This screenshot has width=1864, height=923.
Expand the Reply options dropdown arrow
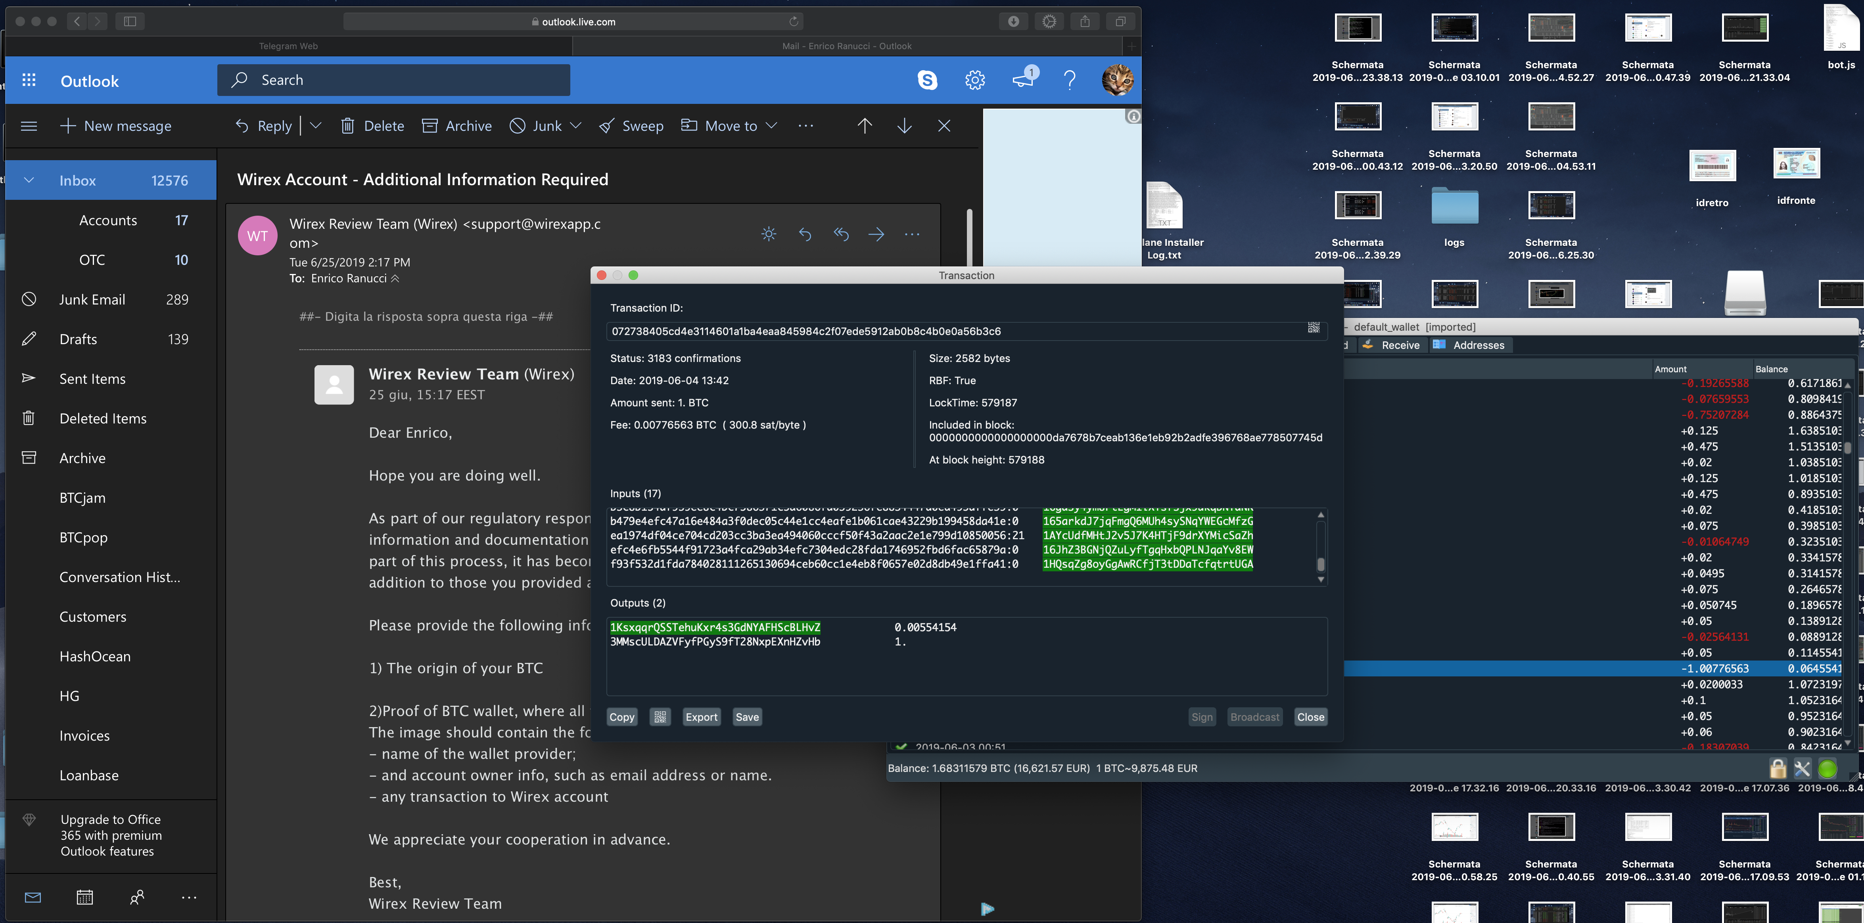click(315, 126)
